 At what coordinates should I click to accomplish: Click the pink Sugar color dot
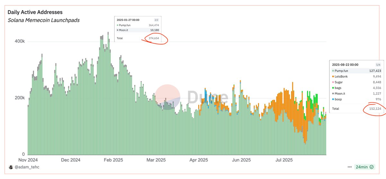tap(333, 82)
